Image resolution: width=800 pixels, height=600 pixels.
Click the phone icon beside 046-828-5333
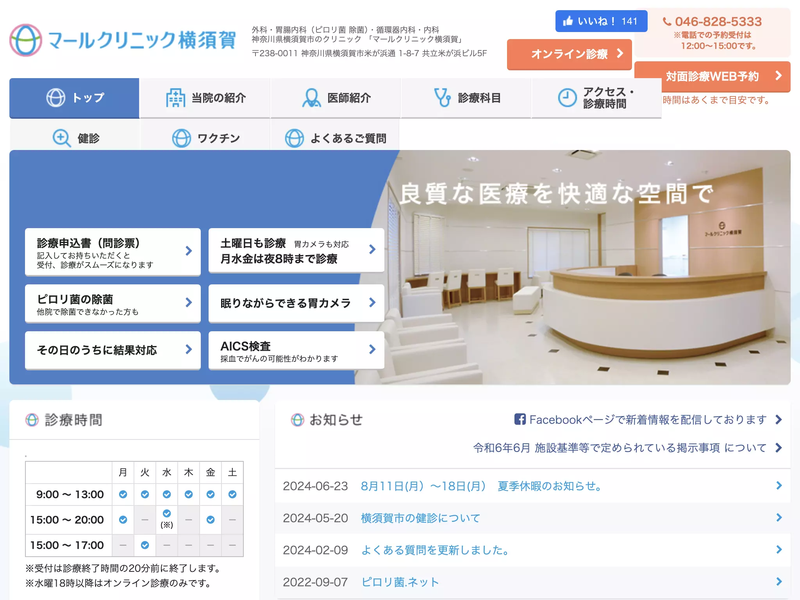tap(667, 22)
